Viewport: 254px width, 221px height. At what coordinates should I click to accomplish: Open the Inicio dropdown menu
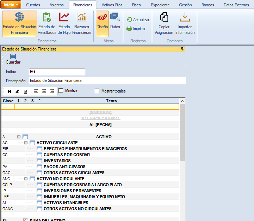click(11, 5)
